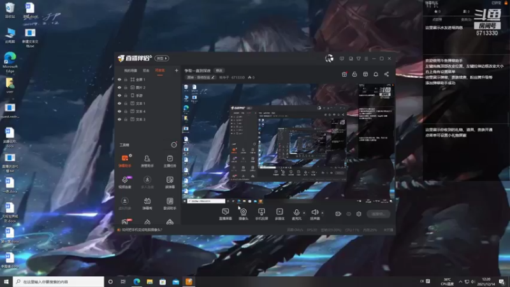
Task: Open Task View on taskbar
Action: tap(123, 281)
